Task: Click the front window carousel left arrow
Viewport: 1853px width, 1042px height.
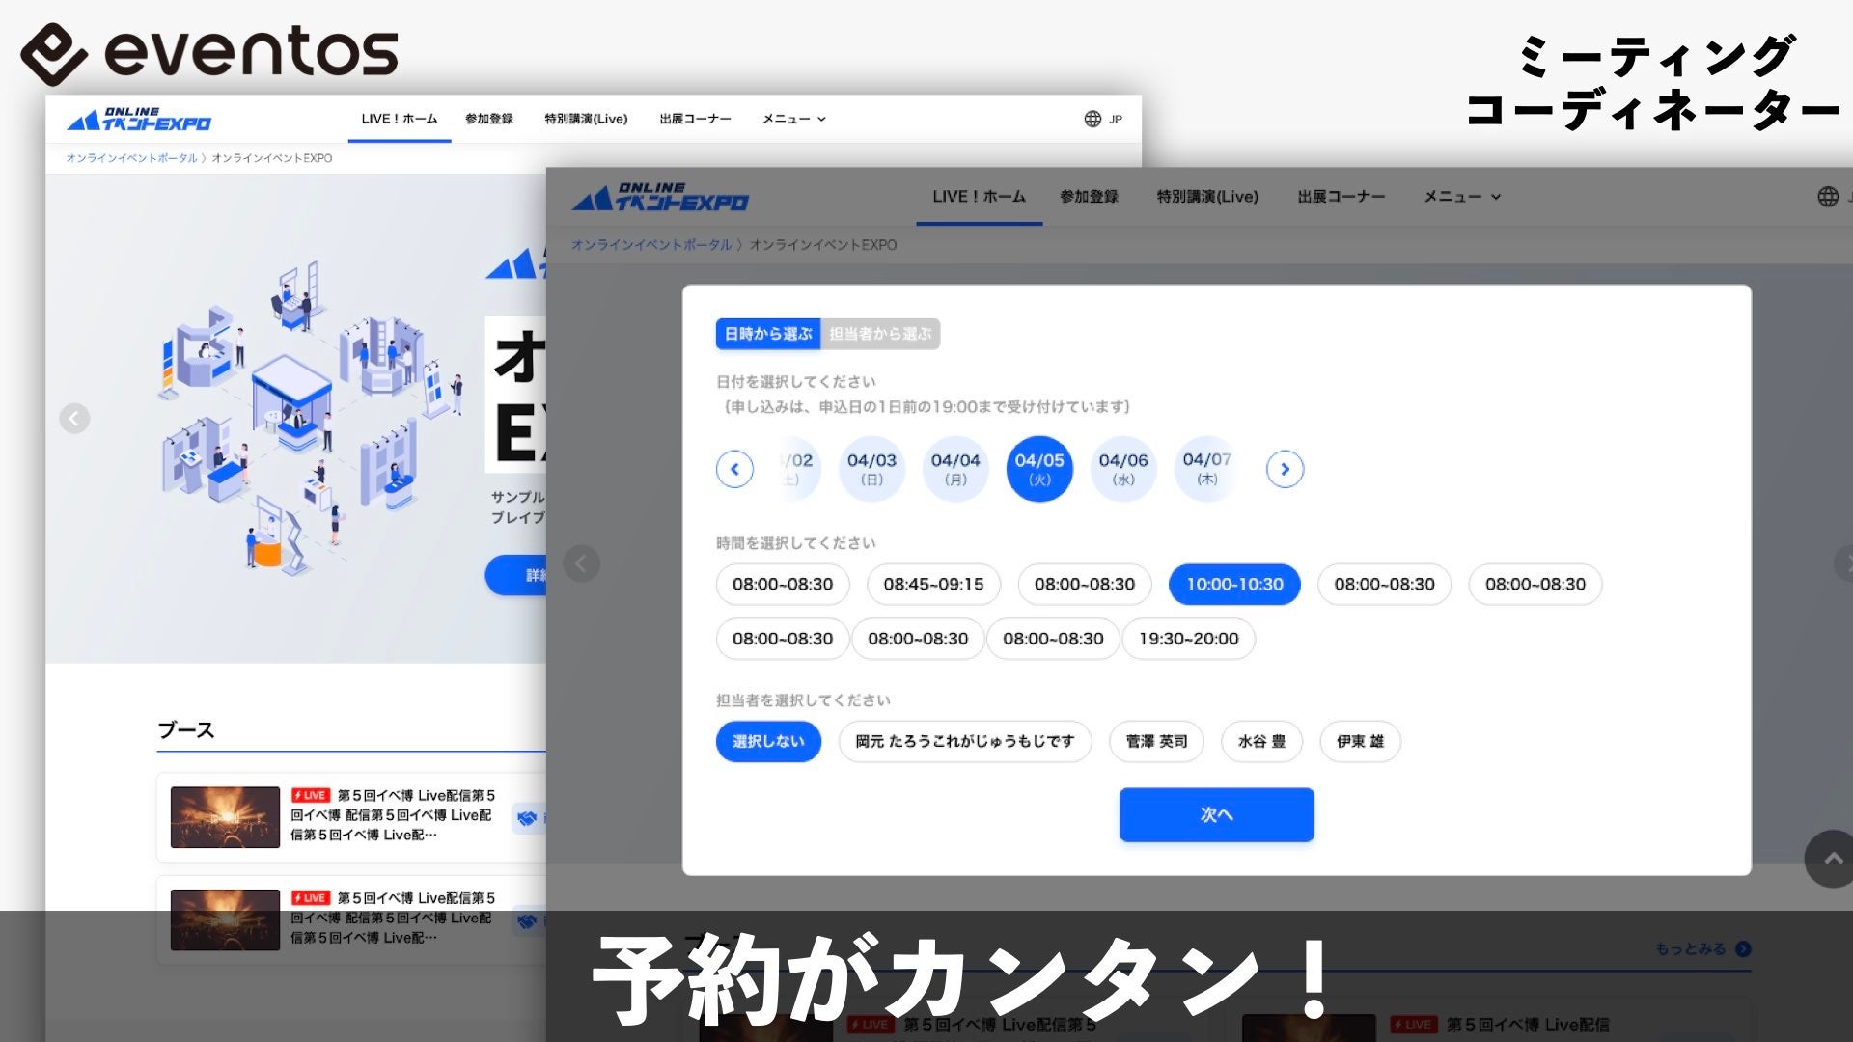Action: click(x=581, y=562)
